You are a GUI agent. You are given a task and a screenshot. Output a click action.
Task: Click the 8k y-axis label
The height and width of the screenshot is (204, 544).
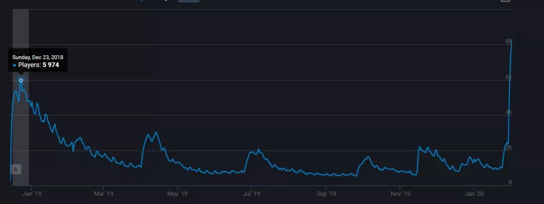click(x=509, y=42)
